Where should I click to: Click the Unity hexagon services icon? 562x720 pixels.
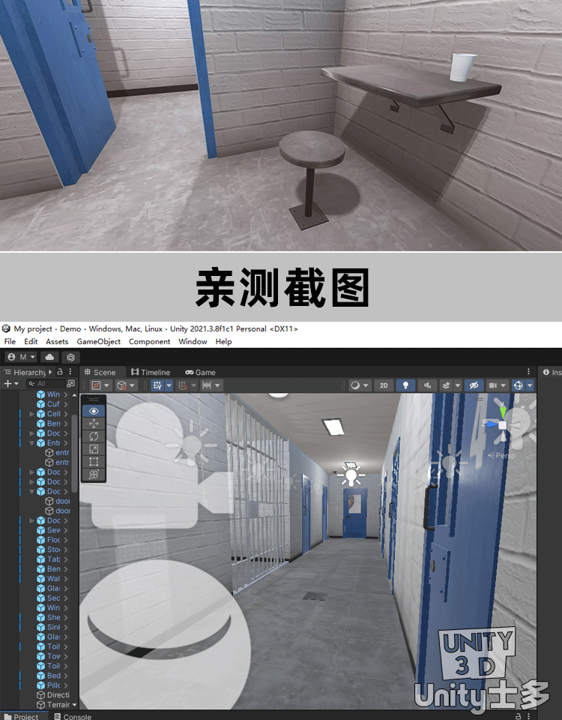70,357
